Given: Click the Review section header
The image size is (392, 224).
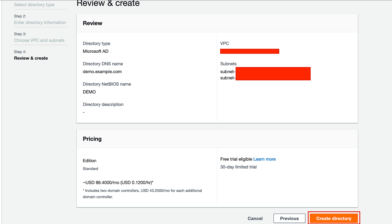Looking at the screenshot, I should pos(92,23).
